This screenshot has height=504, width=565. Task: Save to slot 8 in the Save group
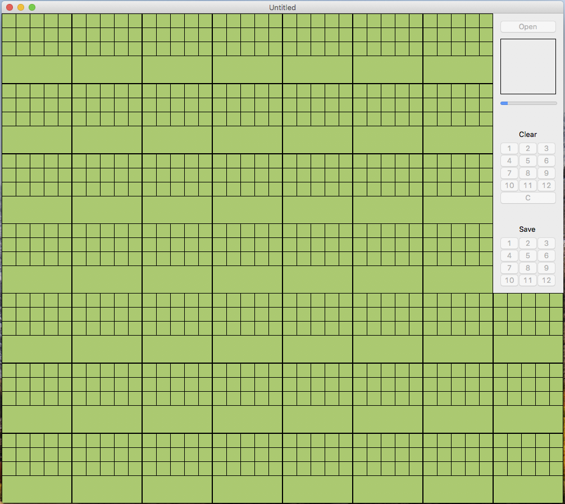click(x=528, y=268)
